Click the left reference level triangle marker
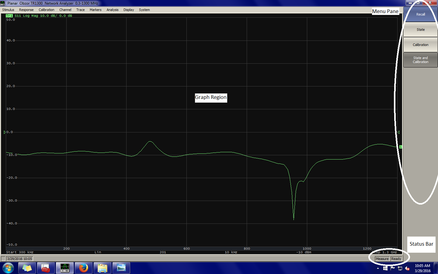The image size is (438, 274). coord(5,132)
